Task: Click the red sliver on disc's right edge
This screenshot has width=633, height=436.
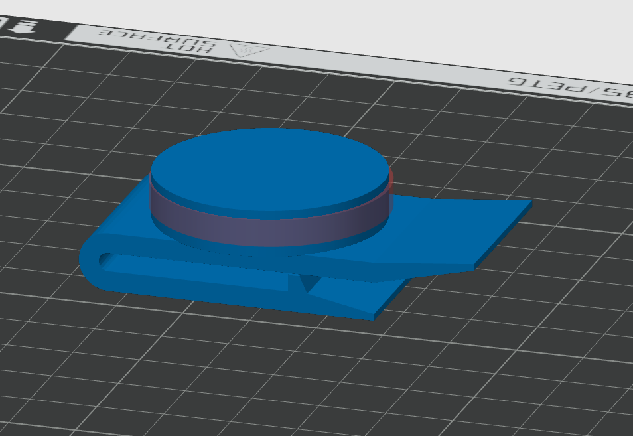Action: (391, 179)
